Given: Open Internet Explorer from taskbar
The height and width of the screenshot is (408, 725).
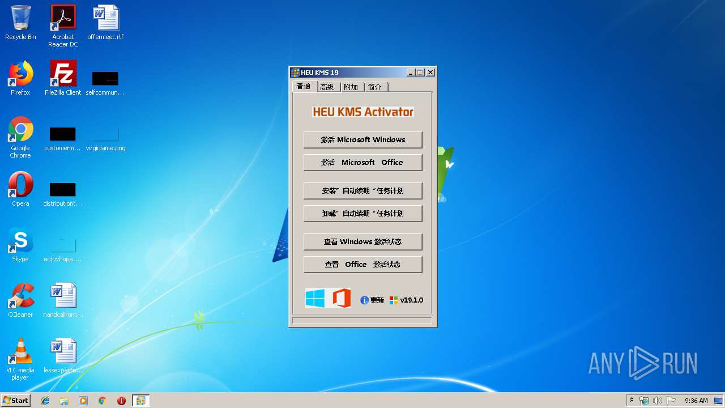Looking at the screenshot, I should 45,401.
